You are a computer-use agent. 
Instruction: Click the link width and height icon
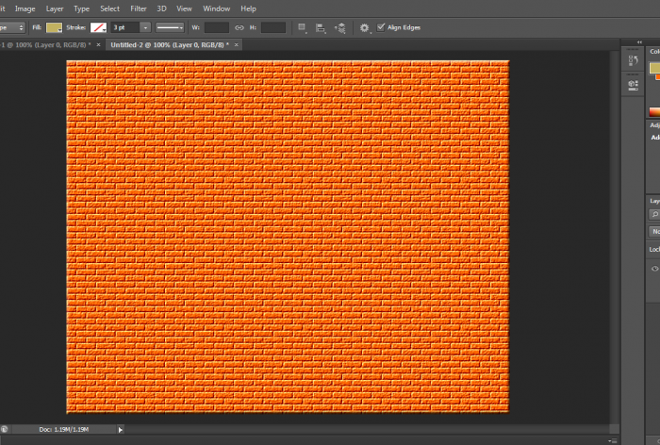[x=239, y=28]
